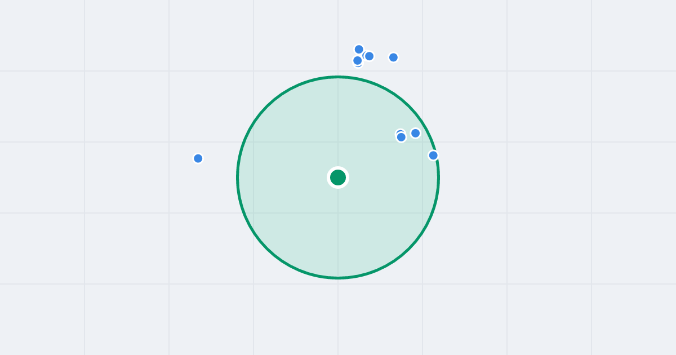The image size is (676, 355).
Task: Click the green ring outline at its leftmost point
Action: [x=238, y=177]
